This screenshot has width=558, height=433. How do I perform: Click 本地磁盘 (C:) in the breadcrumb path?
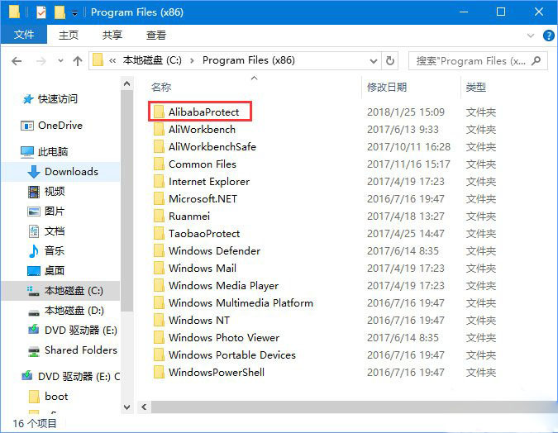point(154,60)
